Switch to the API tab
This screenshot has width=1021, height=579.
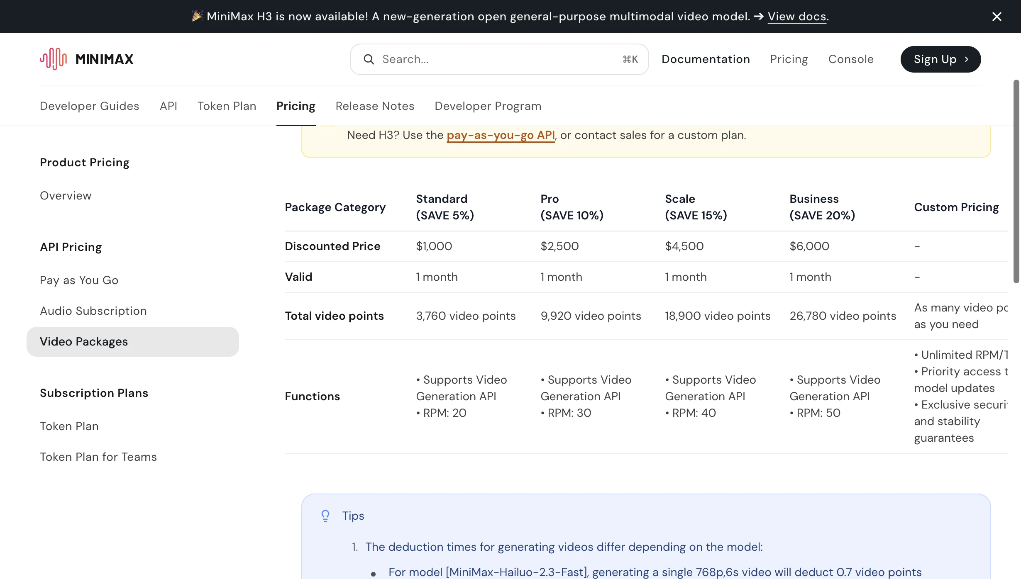(169, 106)
